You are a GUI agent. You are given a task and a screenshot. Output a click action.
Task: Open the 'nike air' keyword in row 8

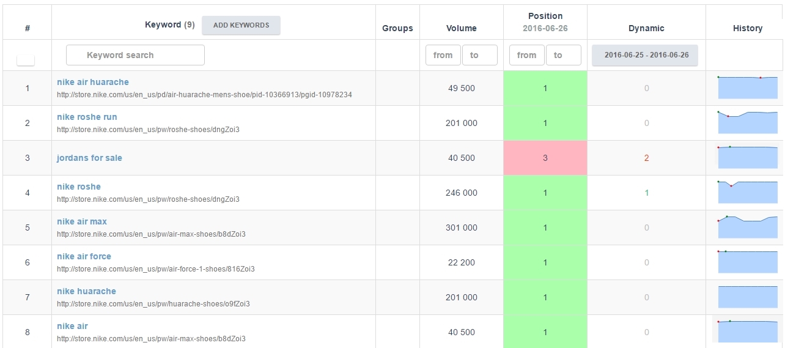pos(72,326)
